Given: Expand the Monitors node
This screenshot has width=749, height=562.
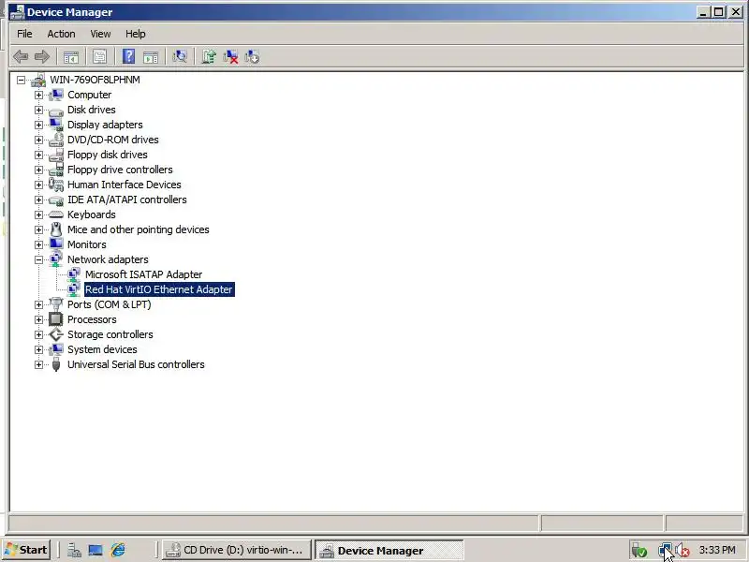Looking at the screenshot, I should (38, 244).
